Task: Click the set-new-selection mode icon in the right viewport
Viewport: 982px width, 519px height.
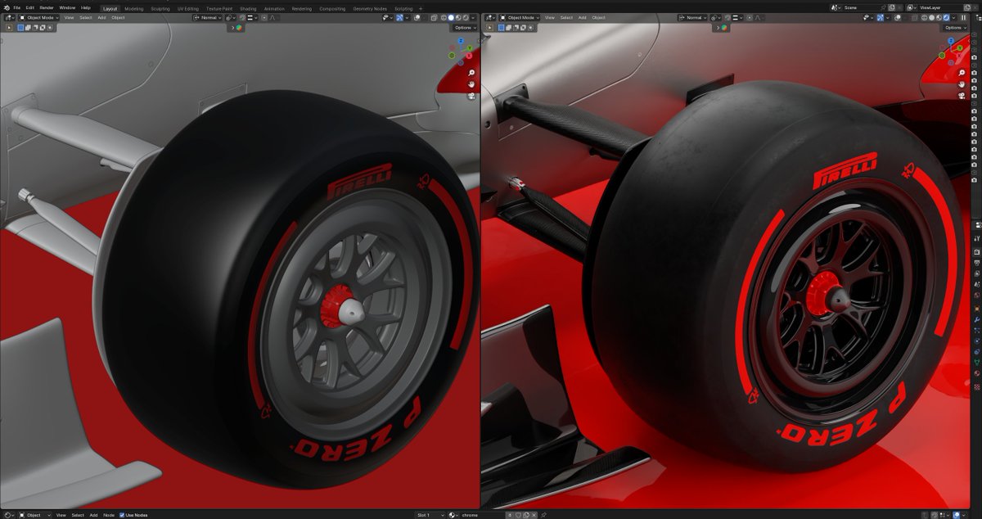Action: click(x=501, y=28)
